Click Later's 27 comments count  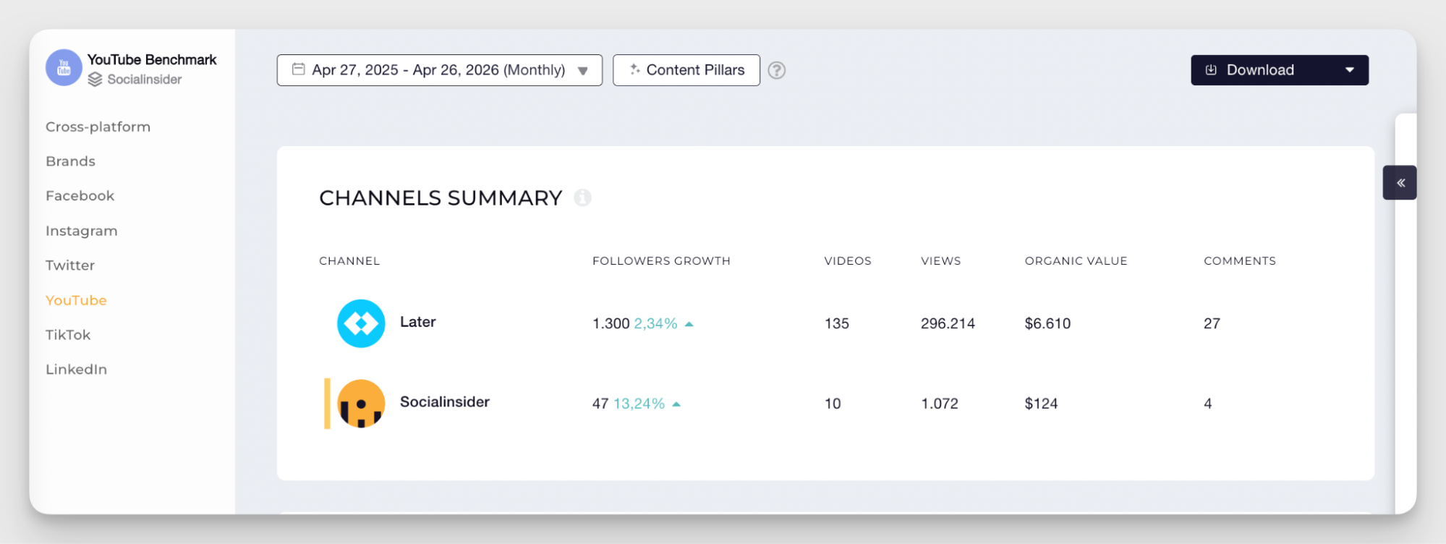[1212, 323]
